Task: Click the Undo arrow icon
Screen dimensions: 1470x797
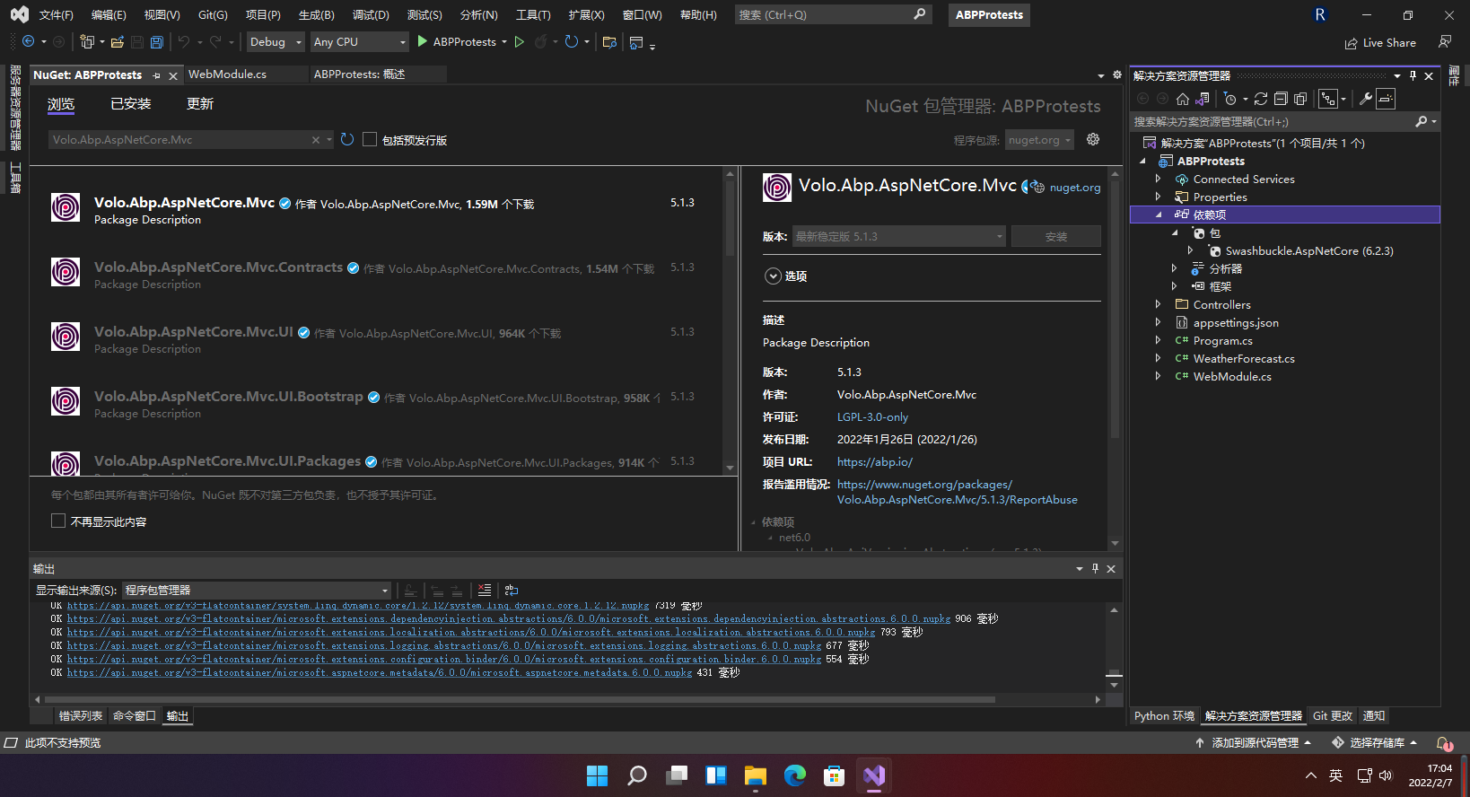Action: click(x=184, y=42)
